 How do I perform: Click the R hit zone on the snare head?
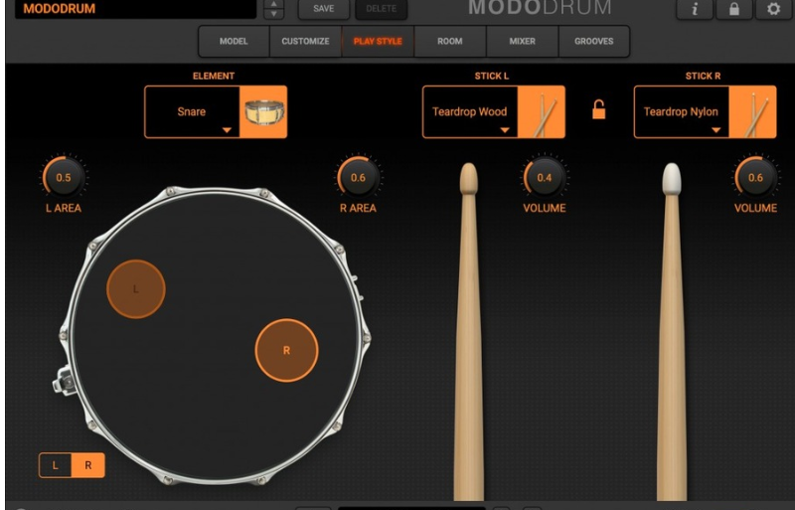coord(286,350)
